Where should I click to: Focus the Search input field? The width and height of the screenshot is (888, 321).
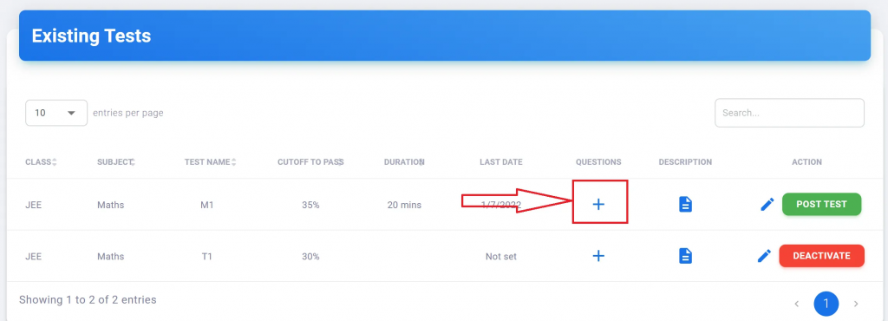click(789, 113)
